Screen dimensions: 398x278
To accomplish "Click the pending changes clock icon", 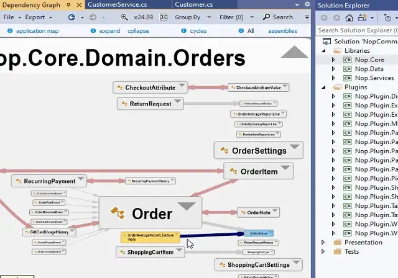I will (x=389, y=18).
